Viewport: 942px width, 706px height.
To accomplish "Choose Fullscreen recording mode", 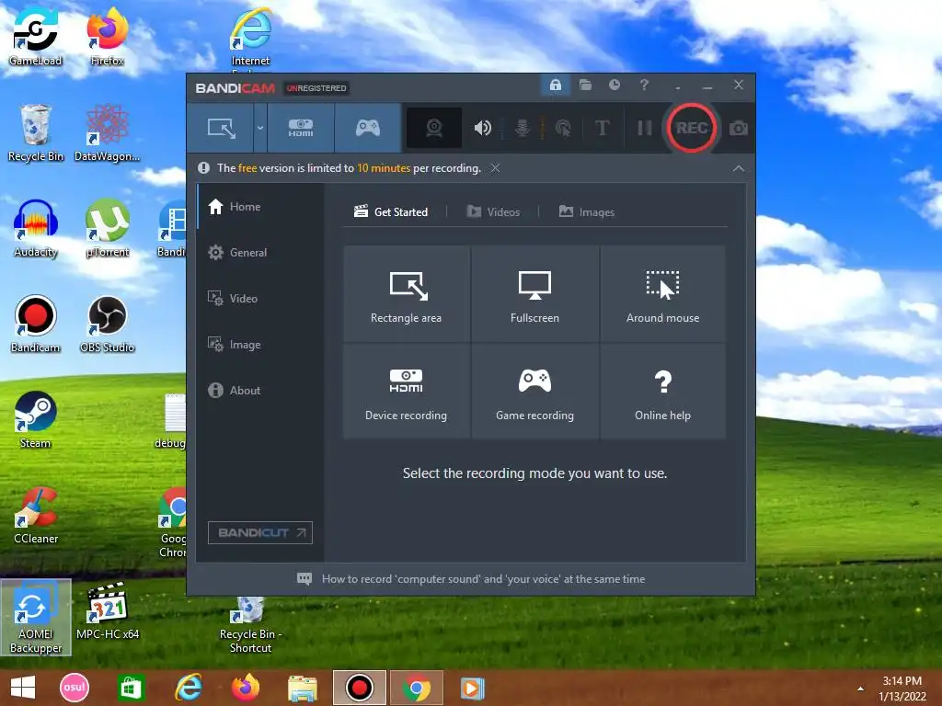I will (534, 293).
